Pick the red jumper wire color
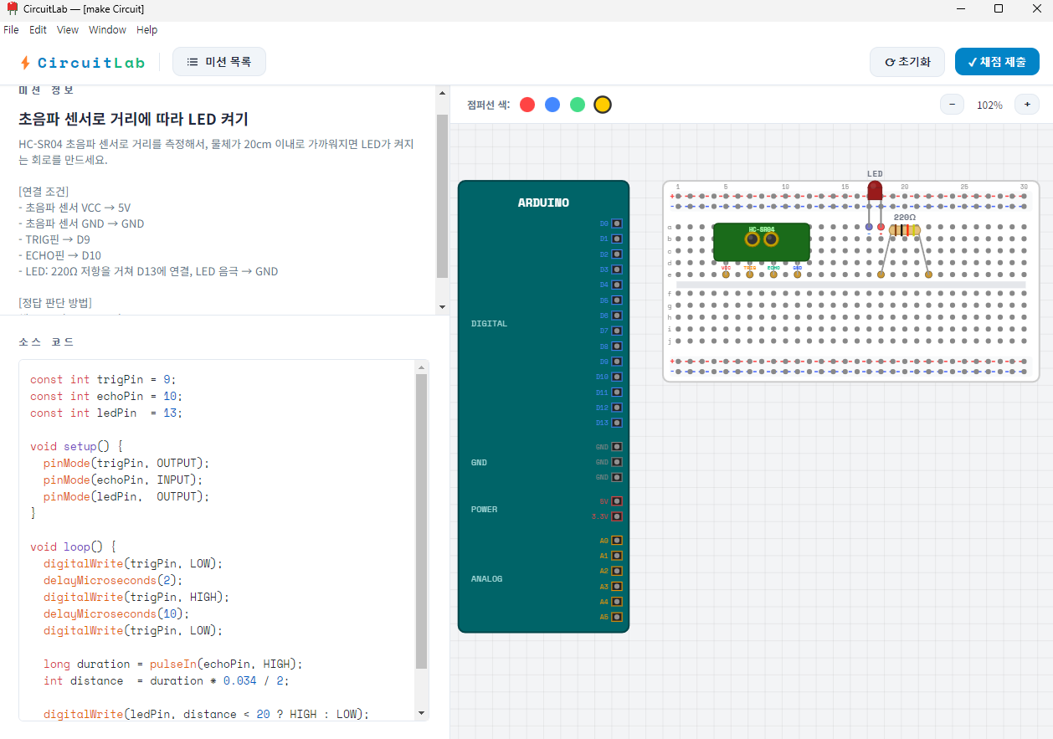Screen dimensions: 1053x739 click(527, 105)
